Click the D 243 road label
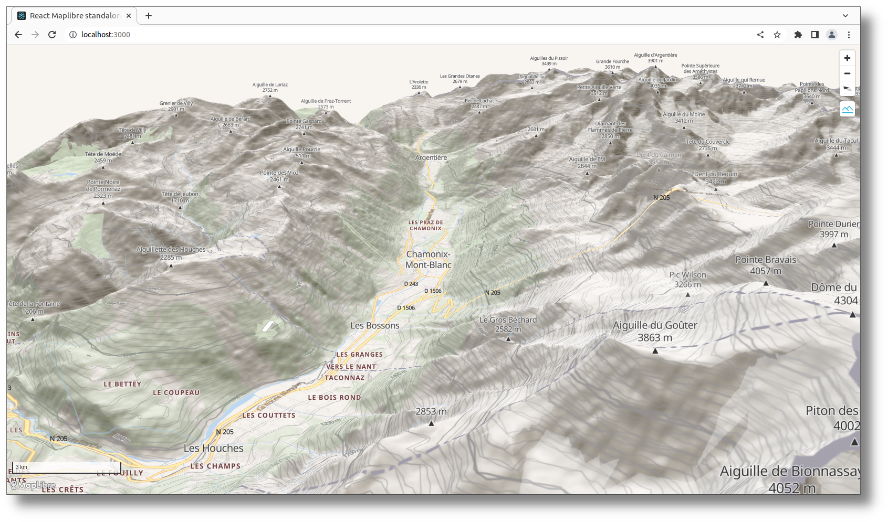The image size is (888, 522). 411,284
